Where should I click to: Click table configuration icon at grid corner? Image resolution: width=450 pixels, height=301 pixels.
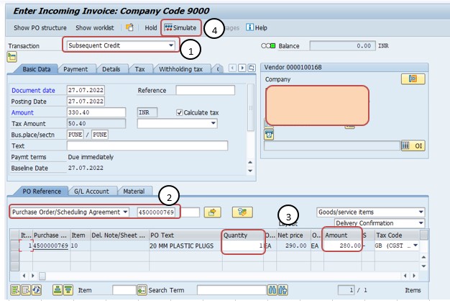(x=424, y=235)
